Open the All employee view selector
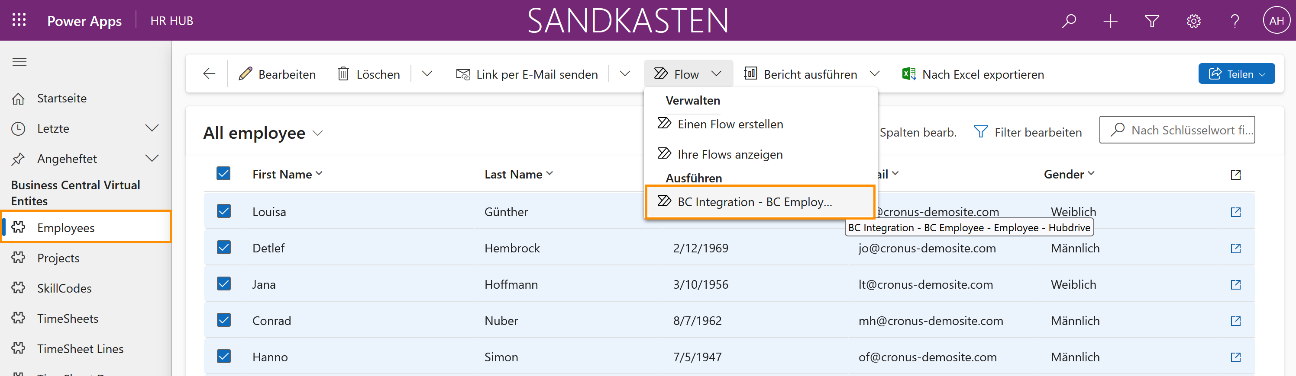The height and width of the screenshot is (376, 1296). (263, 133)
